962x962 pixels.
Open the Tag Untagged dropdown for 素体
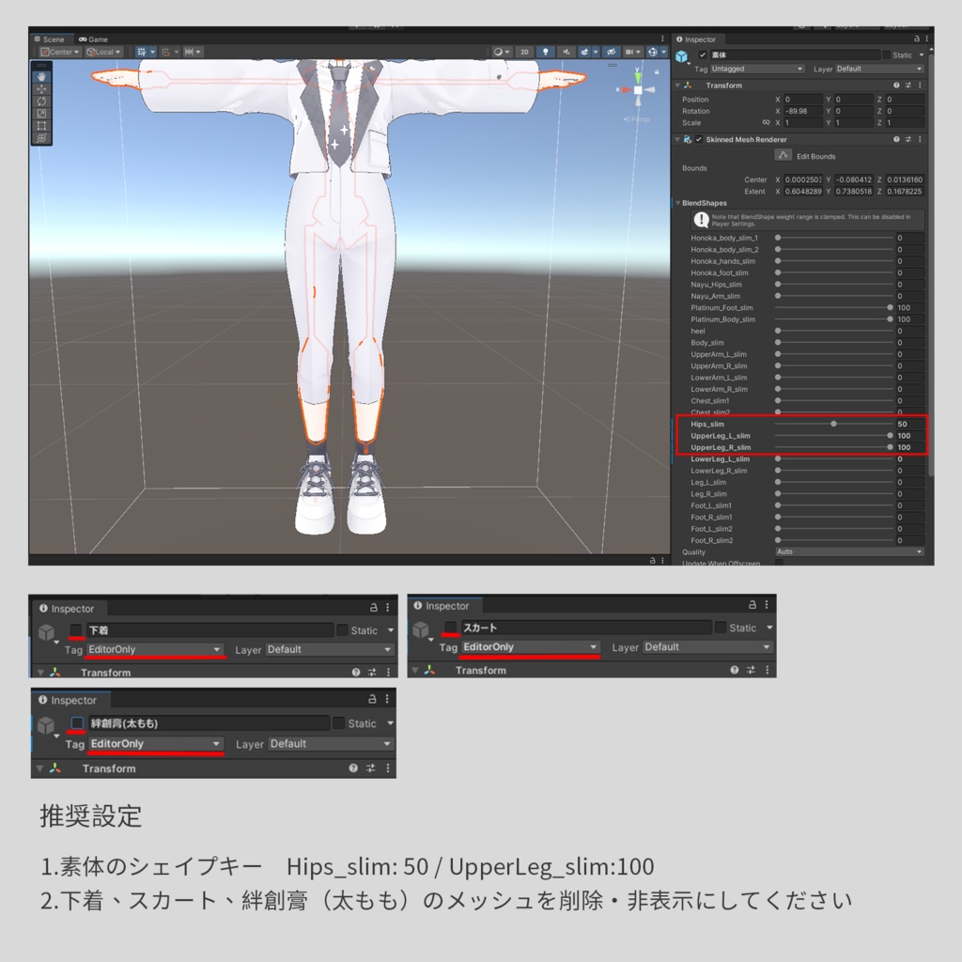758,69
